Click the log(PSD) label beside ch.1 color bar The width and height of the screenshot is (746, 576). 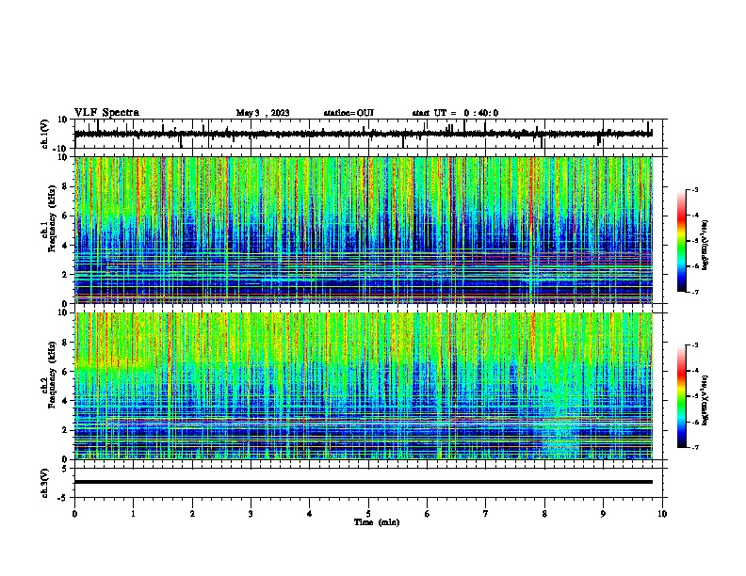705,245
